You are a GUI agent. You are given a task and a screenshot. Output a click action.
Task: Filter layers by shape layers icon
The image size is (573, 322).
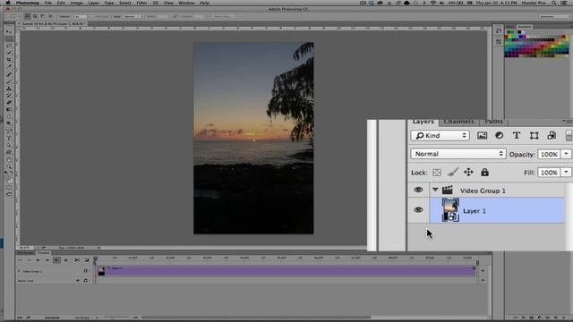[x=535, y=135]
